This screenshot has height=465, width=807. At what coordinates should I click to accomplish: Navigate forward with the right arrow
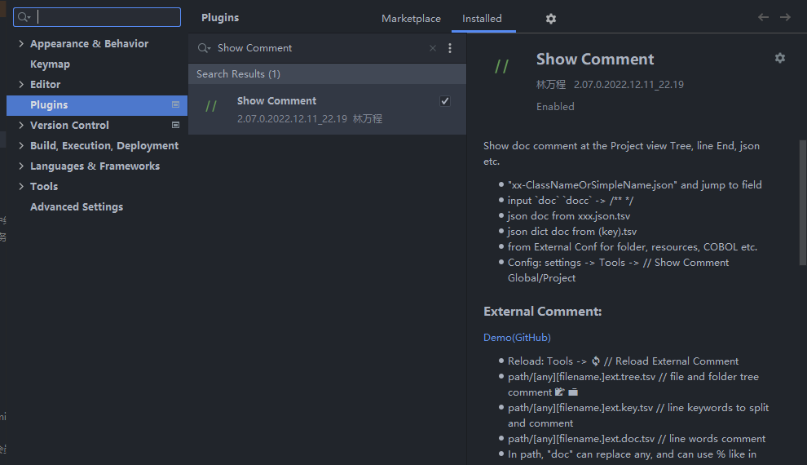[x=785, y=17]
